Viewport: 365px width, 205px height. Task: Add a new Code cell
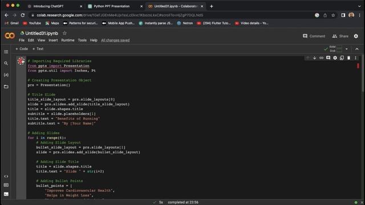(x=22, y=49)
